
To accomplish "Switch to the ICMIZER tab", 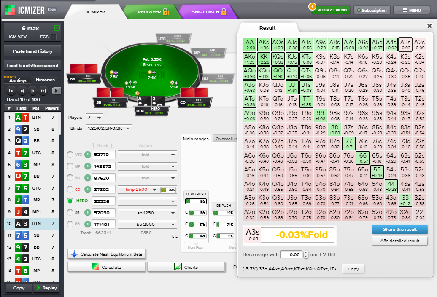I will tap(96, 12).
